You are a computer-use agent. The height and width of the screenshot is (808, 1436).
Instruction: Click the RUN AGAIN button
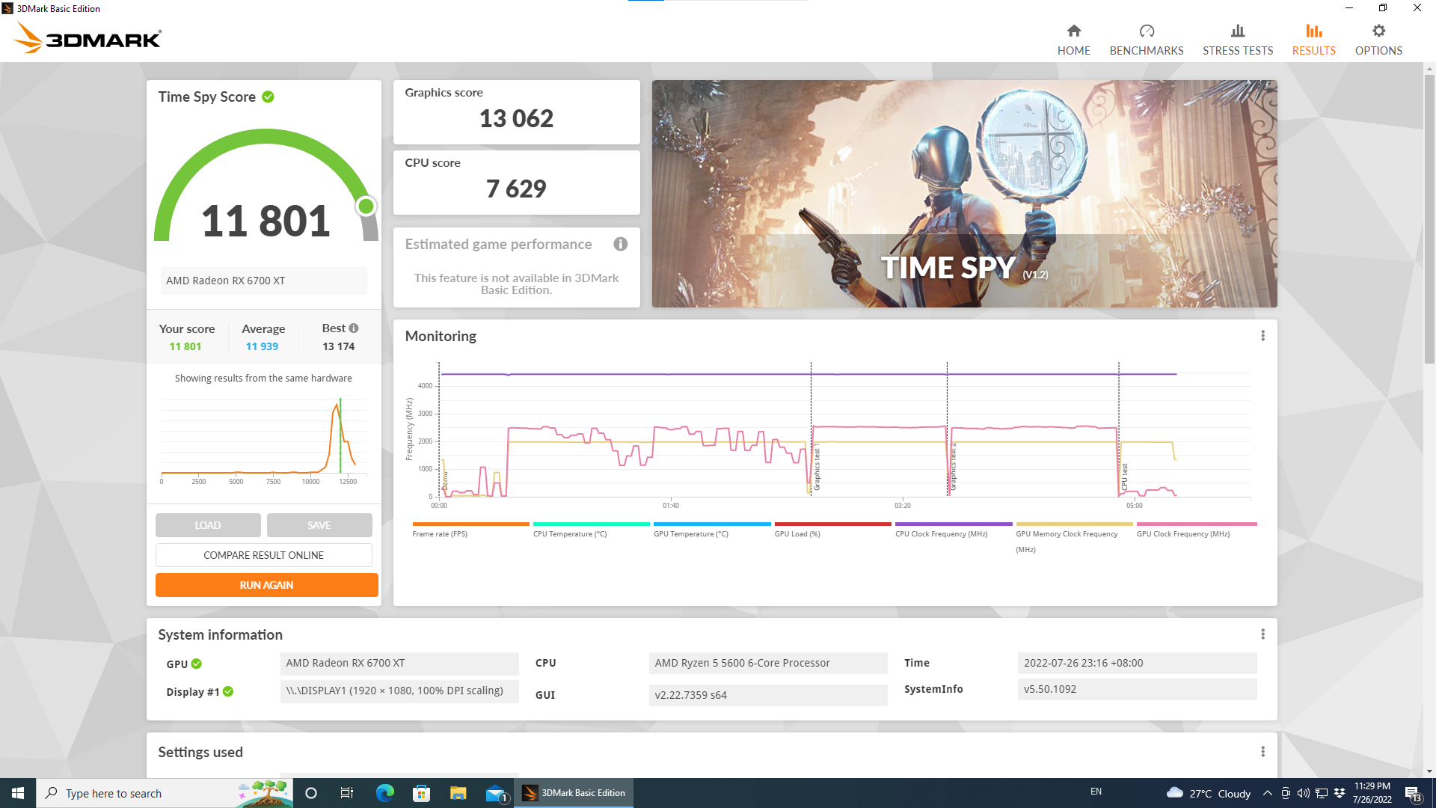pos(266,584)
